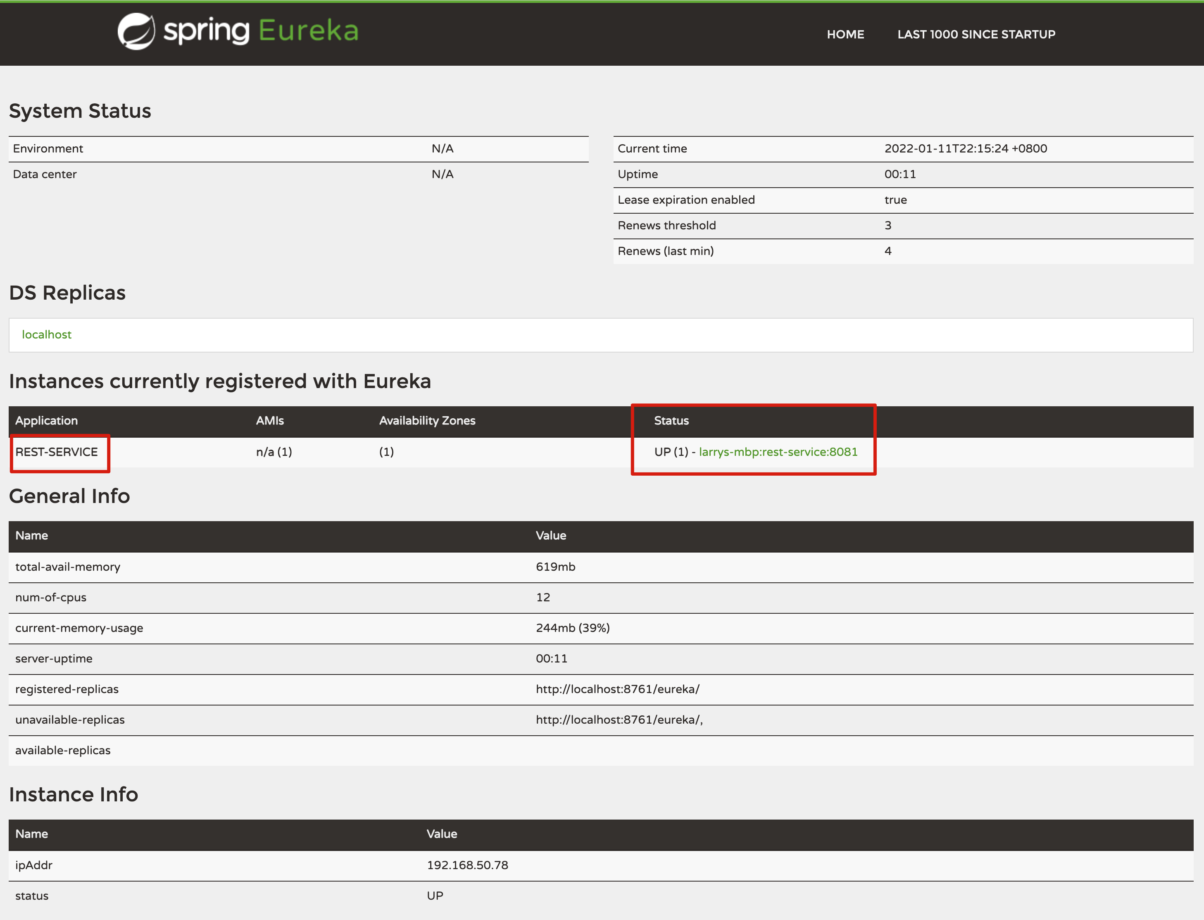This screenshot has width=1204, height=920.
Task: Click the Availability Zones column header
Action: pyautogui.click(x=427, y=421)
